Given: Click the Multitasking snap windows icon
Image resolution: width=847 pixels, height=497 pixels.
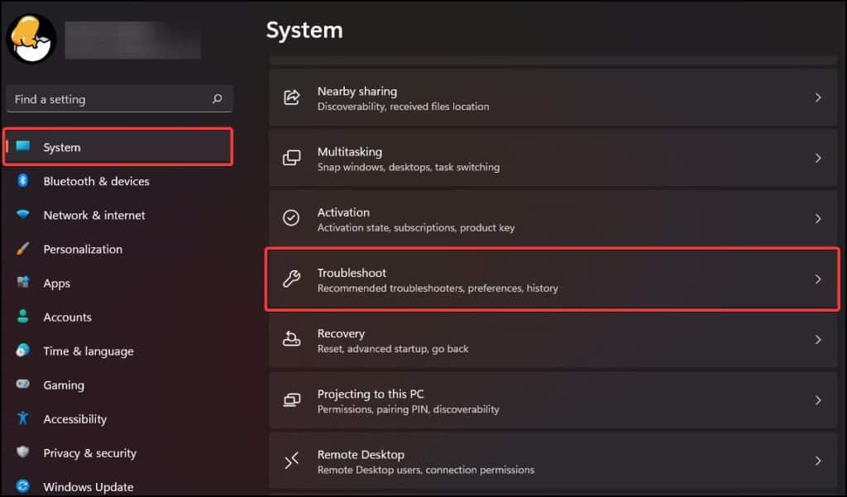Looking at the screenshot, I should coord(290,157).
